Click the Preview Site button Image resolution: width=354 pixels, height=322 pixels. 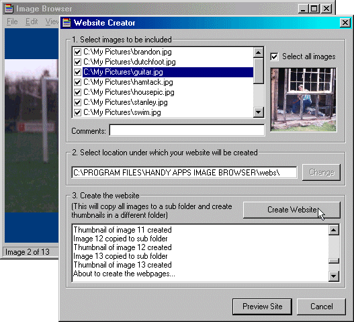(x=263, y=307)
